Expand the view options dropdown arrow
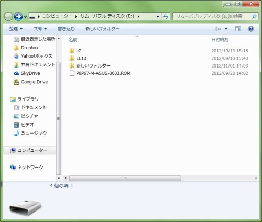 tap(226, 29)
